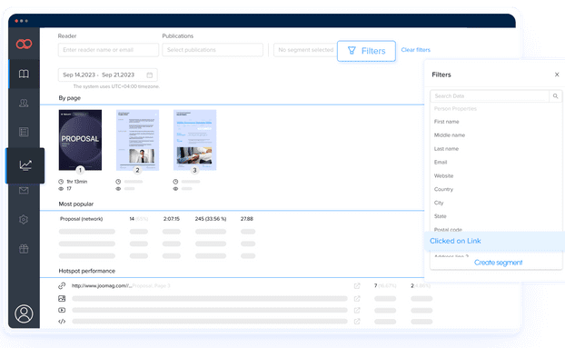The image size is (565, 348).
Task: Click the 1hr 13min time stat of page 1
Action: [76, 182]
